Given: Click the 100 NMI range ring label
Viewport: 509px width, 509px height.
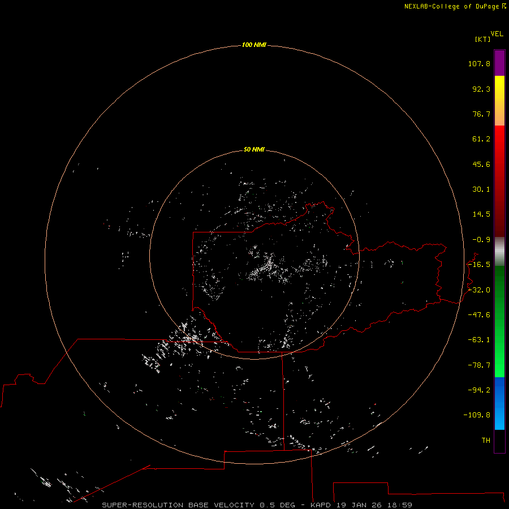Looking at the screenshot, I should 254,45.
